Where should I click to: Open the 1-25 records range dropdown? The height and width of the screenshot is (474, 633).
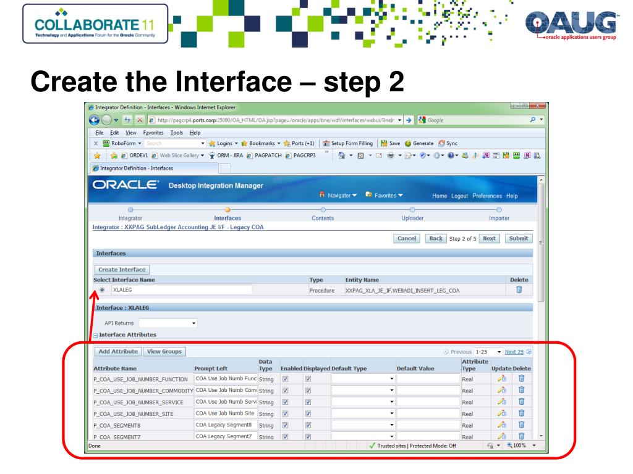[x=488, y=352]
